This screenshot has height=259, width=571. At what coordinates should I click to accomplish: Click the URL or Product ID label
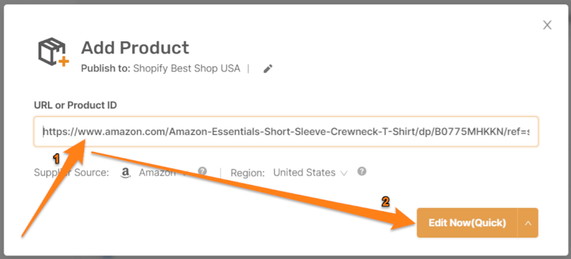(x=76, y=106)
